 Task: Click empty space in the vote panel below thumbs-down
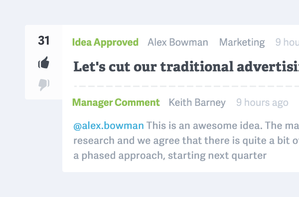pyautogui.click(x=44, y=96)
